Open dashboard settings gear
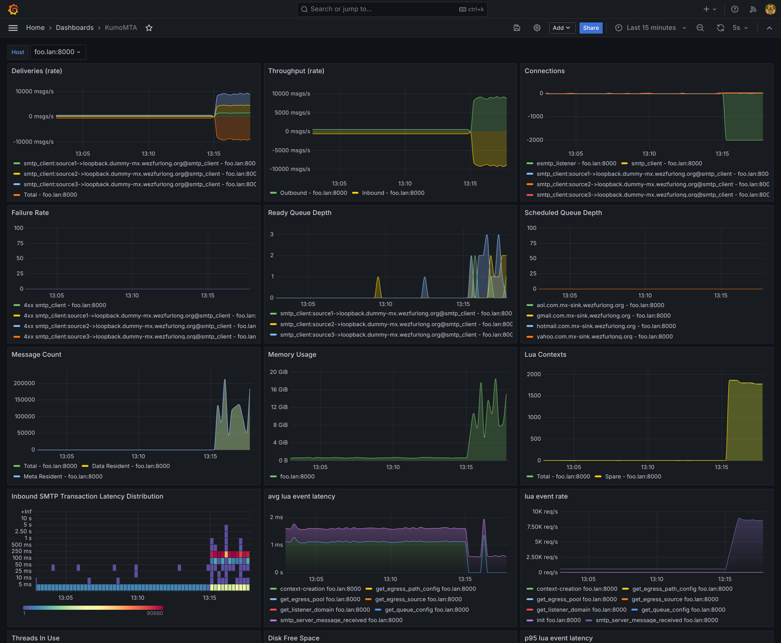 (x=537, y=28)
